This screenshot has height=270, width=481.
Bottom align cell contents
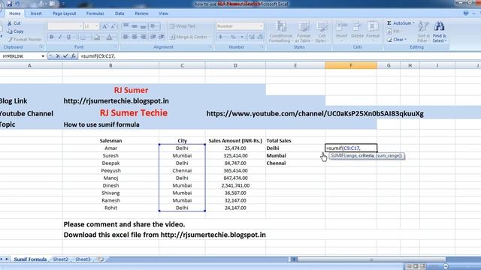pos(143,26)
